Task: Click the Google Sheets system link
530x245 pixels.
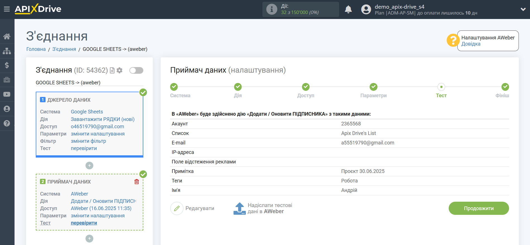Action: [x=87, y=112]
